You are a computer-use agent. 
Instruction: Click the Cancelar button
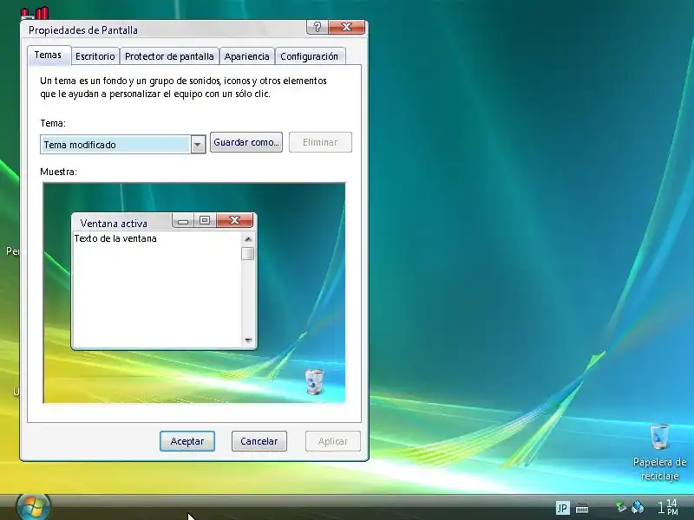259,441
